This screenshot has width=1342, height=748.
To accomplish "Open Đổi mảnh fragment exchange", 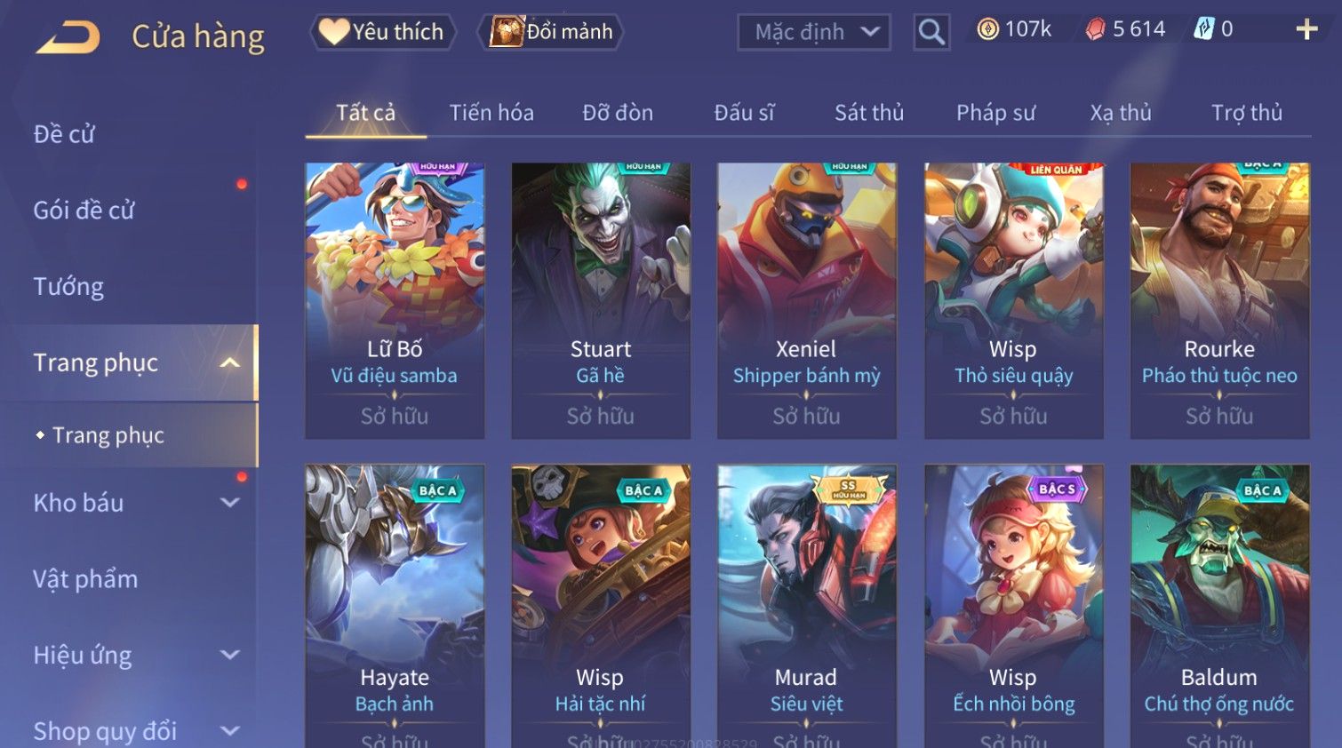I will click(x=551, y=32).
